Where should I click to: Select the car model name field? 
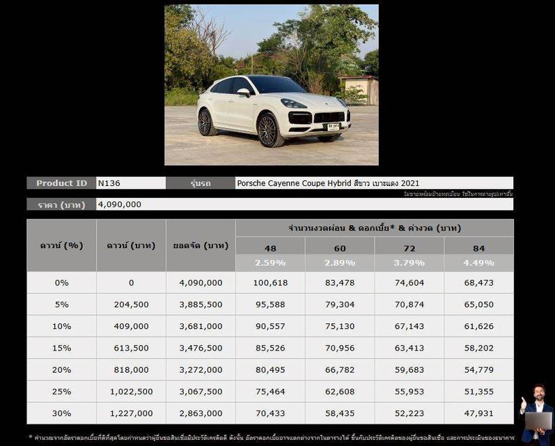coord(374,183)
